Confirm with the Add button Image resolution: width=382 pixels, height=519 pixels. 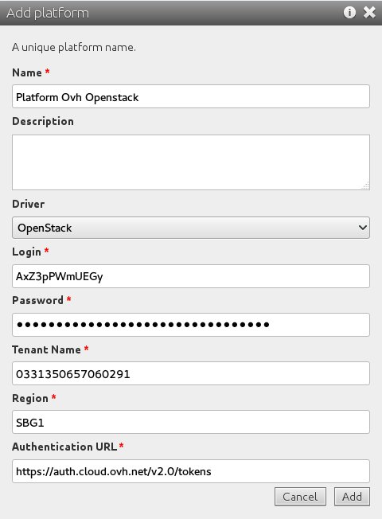tap(352, 497)
